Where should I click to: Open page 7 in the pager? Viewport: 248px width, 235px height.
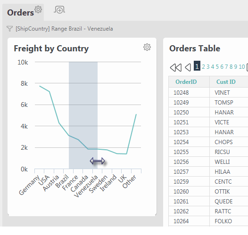click(x=226, y=67)
